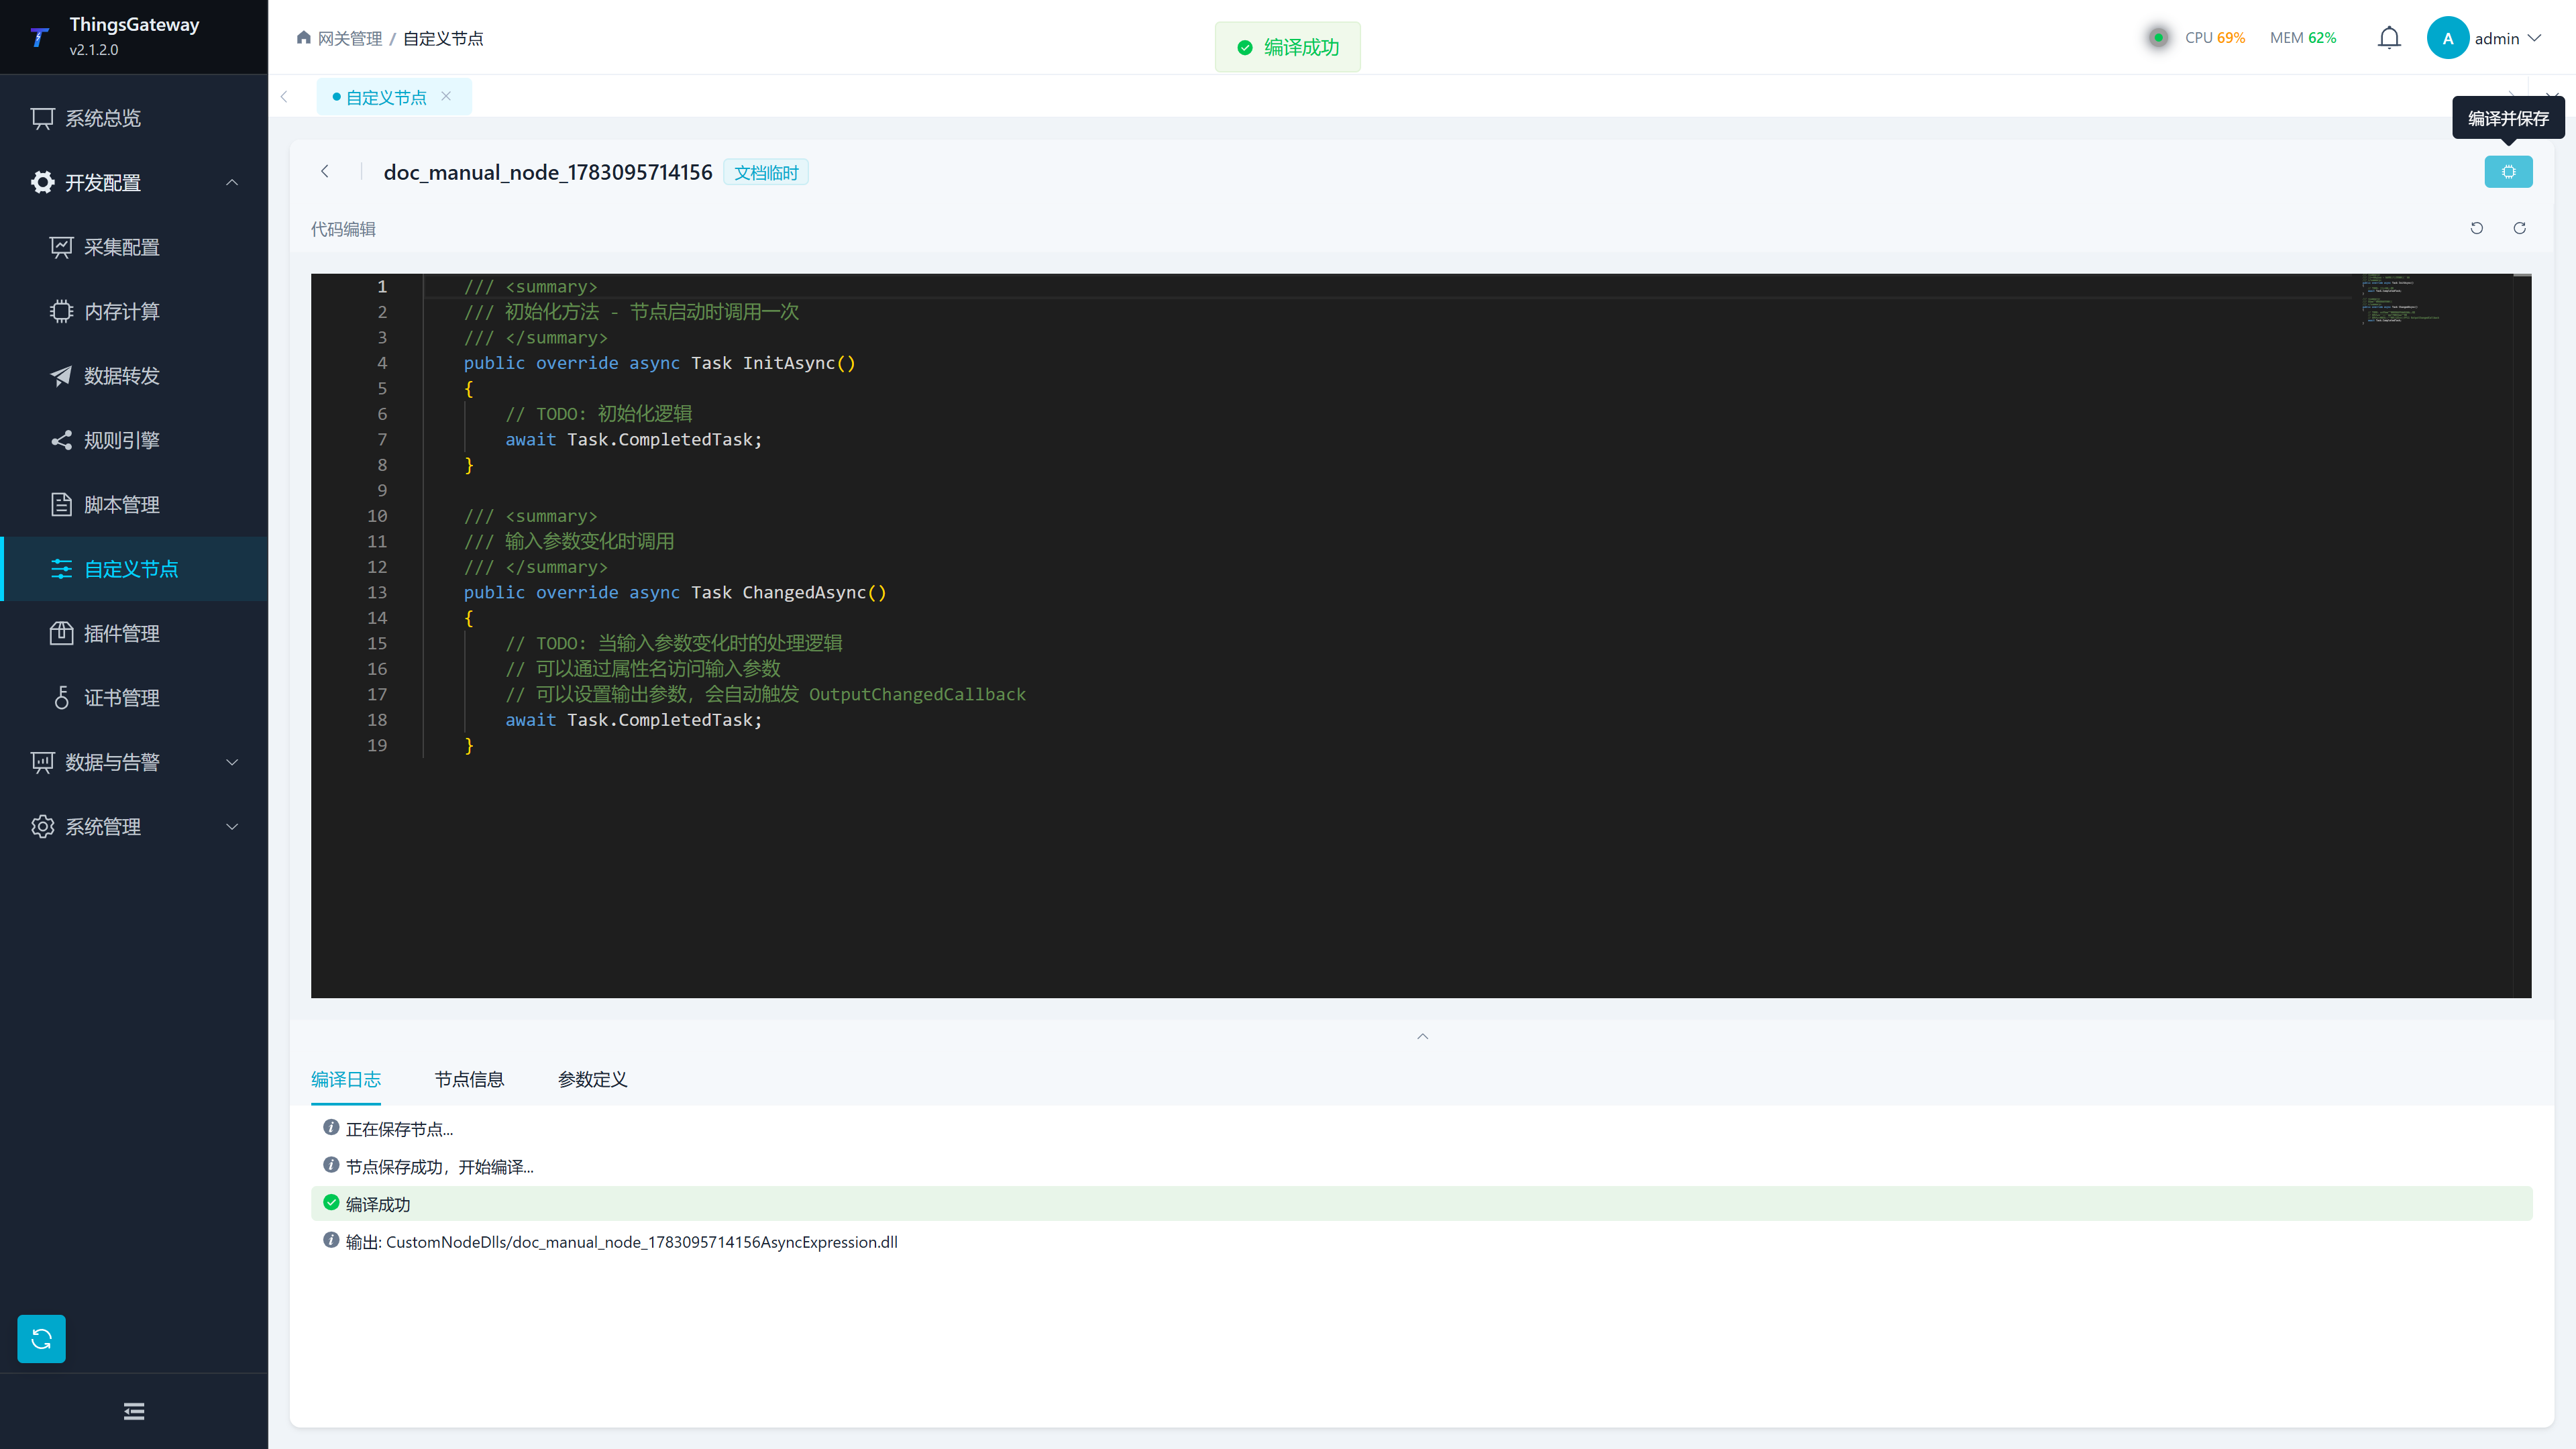The width and height of the screenshot is (2576, 1449).
Task: Click the CPU 69% indicator
Action: coord(2214,38)
